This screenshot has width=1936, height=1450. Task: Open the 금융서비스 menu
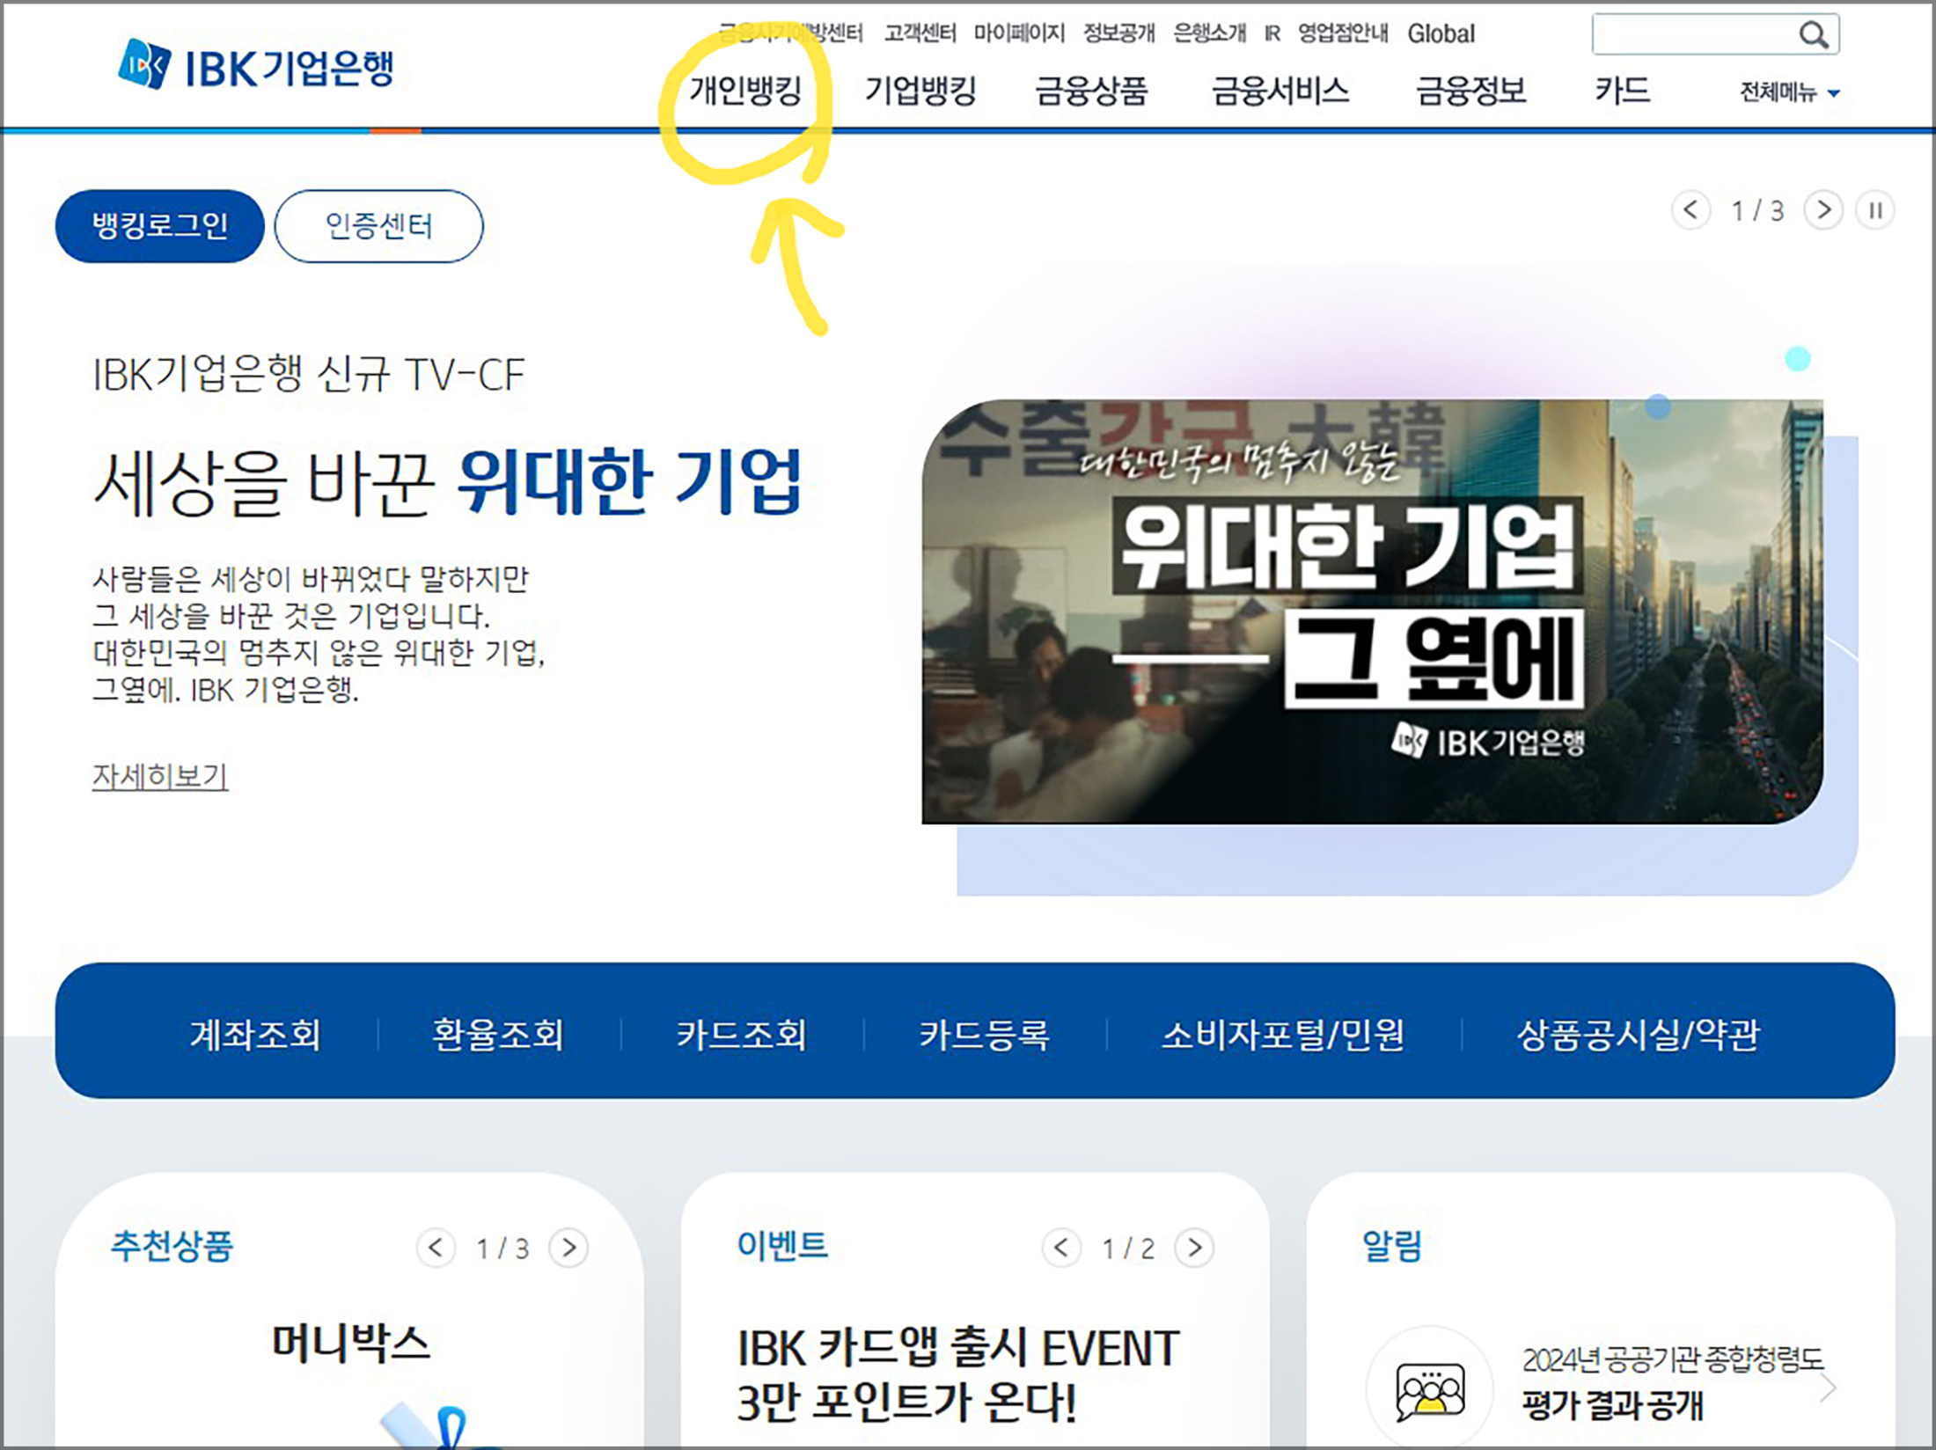click(x=1280, y=91)
